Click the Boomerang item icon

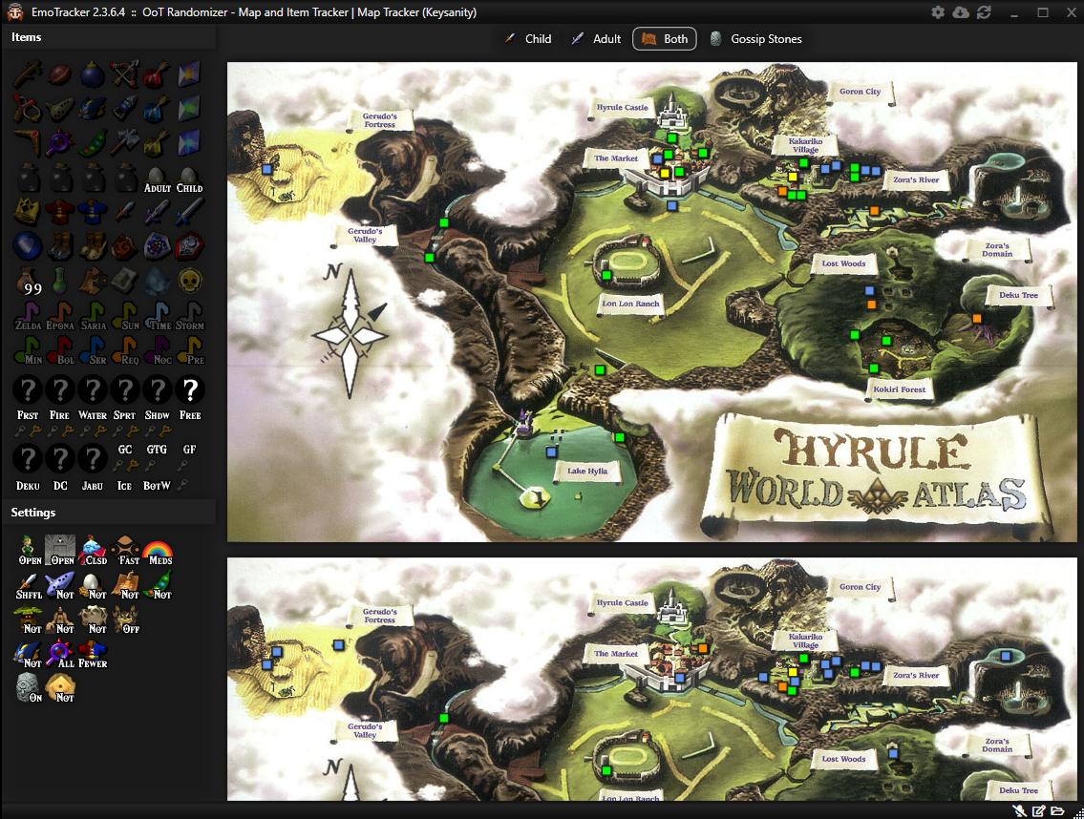click(28, 142)
